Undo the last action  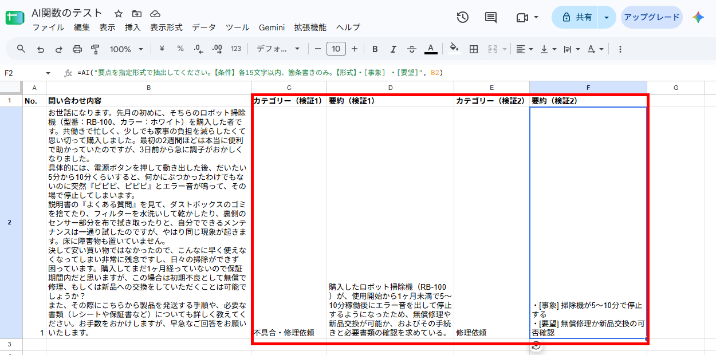coord(40,49)
